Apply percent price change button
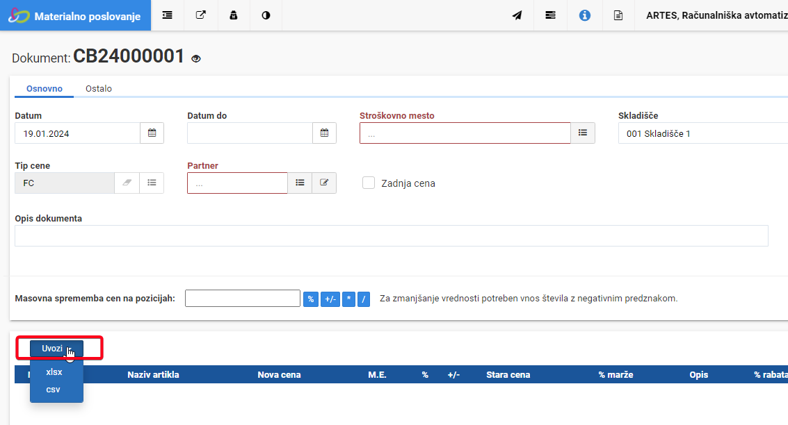788x425 pixels. coord(311,299)
